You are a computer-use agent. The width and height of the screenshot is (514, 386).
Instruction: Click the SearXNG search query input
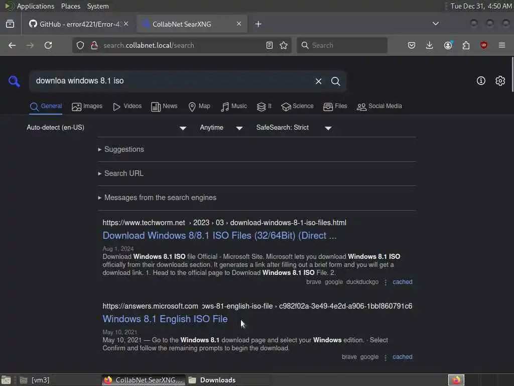click(x=171, y=81)
